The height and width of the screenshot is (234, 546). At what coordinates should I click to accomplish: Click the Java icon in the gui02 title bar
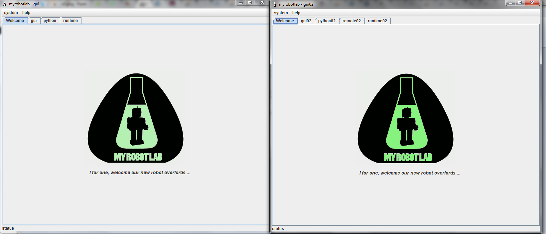(275, 4)
